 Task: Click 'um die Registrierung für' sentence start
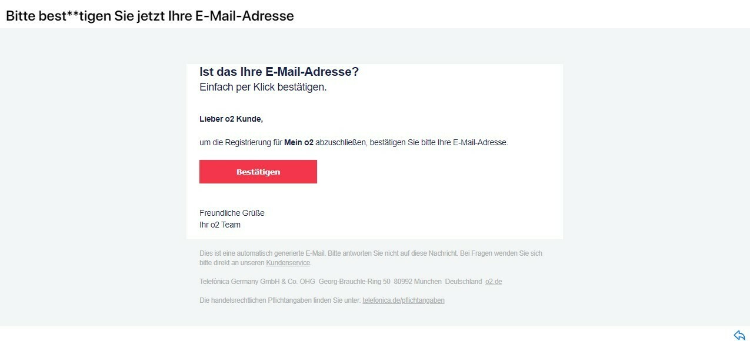coord(241,142)
